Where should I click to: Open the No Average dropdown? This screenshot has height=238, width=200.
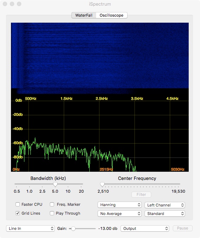(119, 214)
